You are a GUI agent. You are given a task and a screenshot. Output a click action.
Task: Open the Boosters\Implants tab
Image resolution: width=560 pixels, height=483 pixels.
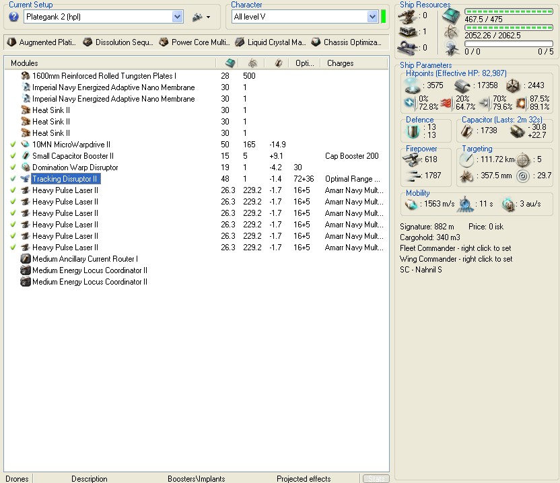196,478
